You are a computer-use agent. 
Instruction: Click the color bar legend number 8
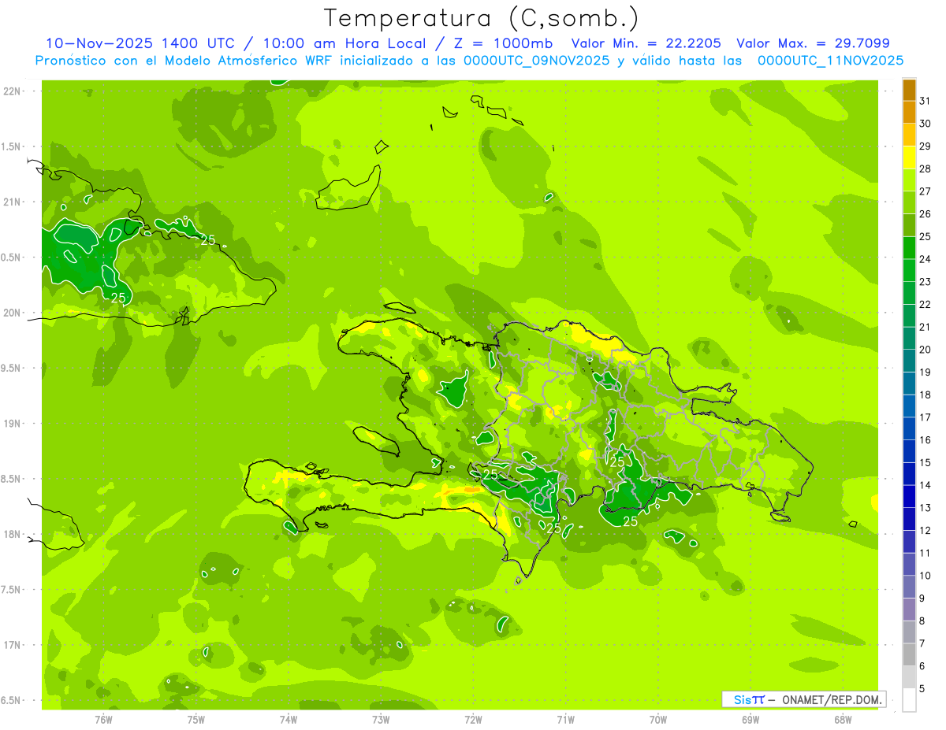pyautogui.click(x=922, y=621)
